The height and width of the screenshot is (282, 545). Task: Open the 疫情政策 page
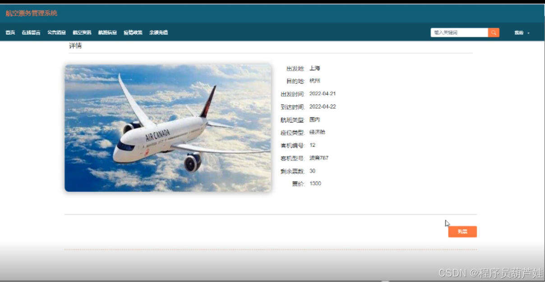click(x=133, y=32)
